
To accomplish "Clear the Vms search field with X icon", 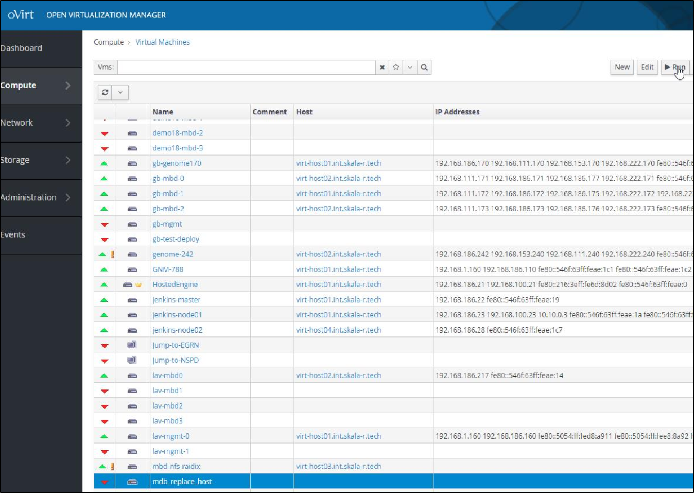I will coord(382,67).
